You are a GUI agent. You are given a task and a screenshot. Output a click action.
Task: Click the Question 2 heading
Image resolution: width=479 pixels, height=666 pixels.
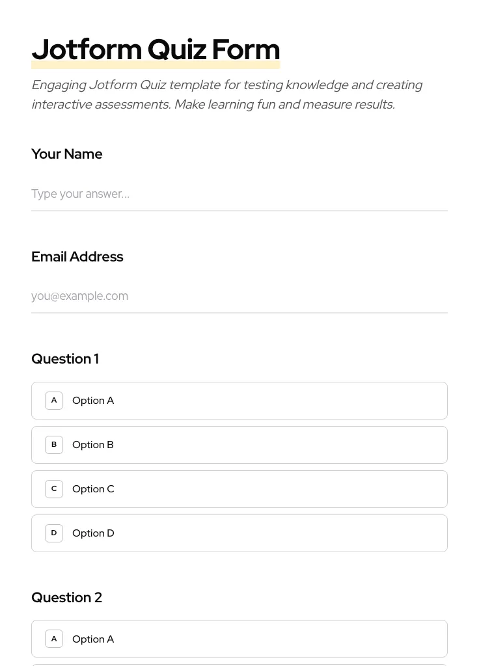(66, 597)
